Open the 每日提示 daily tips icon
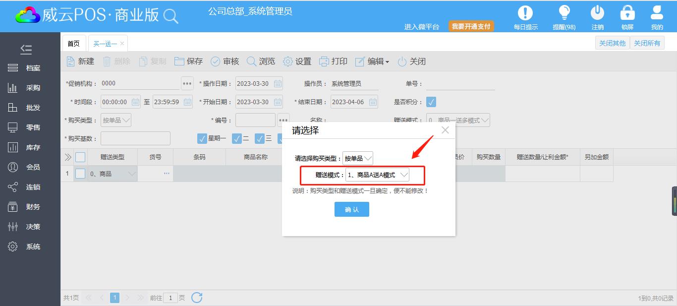Viewport: 677px width, 306px height. [x=525, y=13]
